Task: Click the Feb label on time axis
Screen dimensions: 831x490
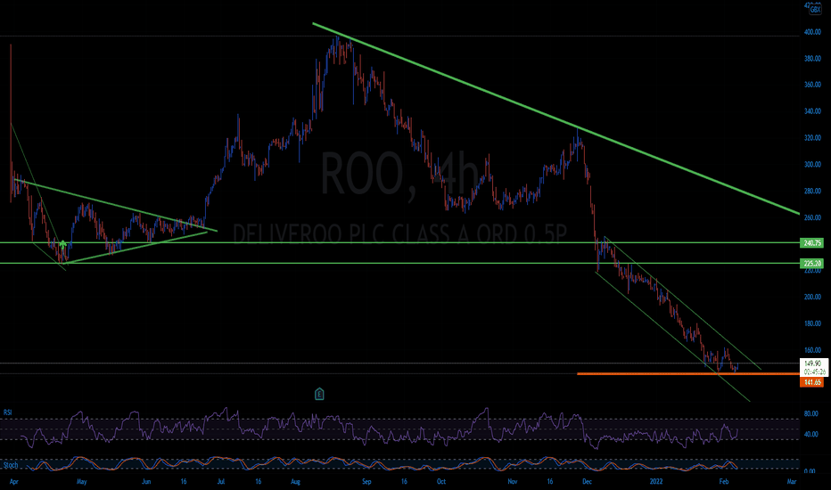Action: (x=724, y=481)
